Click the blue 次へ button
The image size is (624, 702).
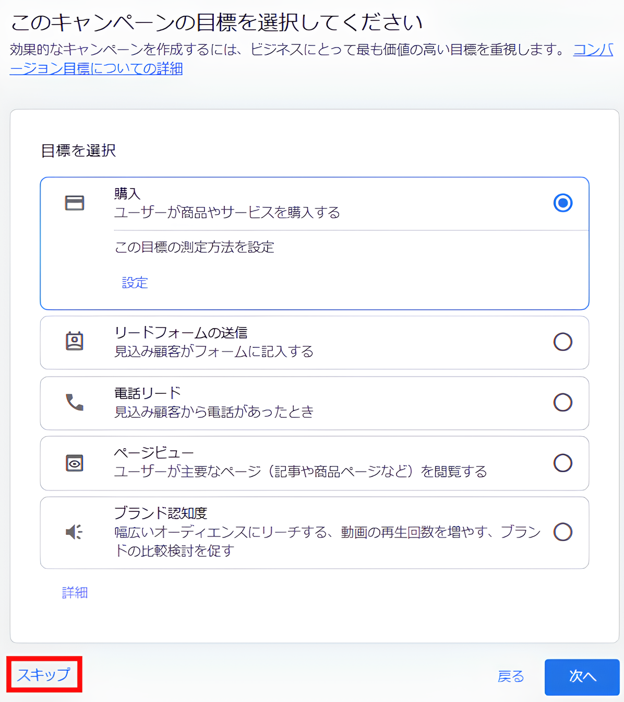pos(581,676)
